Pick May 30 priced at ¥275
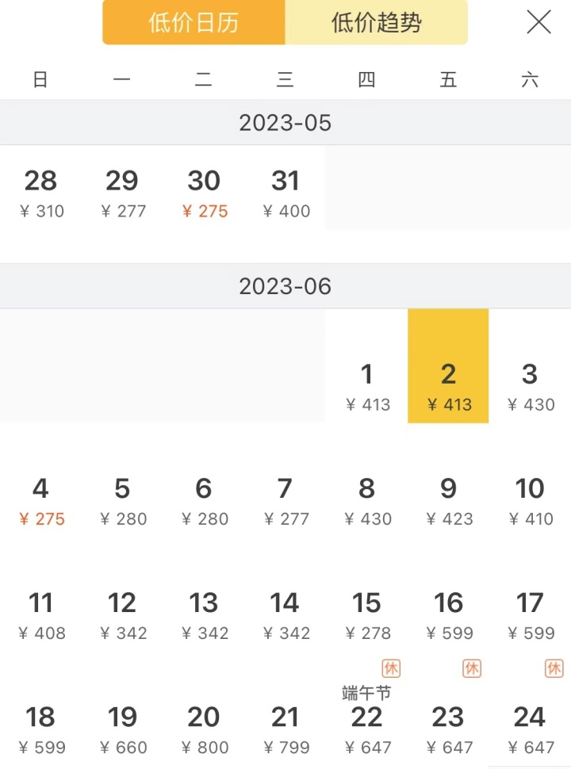Viewport: 571px width, 769px height. click(x=204, y=193)
